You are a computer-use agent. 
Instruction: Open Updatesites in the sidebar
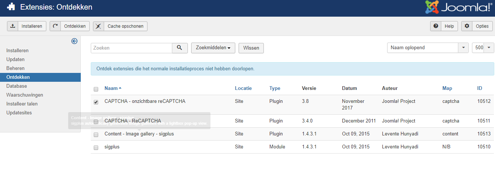[x=19, y=112]
